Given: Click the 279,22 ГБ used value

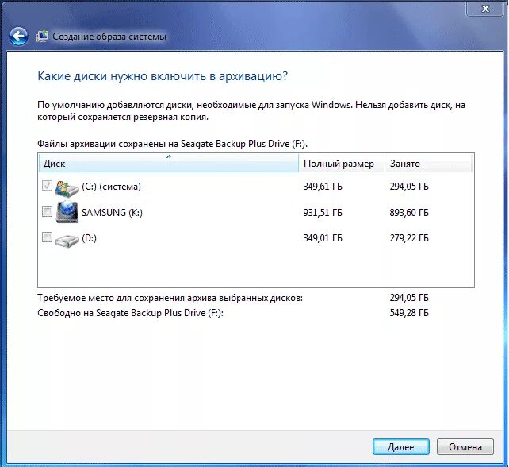Looking at the screenshot, I should pyautogui.click(x=409, y=238).
